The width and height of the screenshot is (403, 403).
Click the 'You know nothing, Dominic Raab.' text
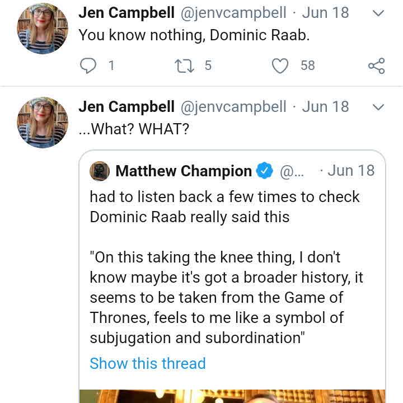[x=194, y=35]
